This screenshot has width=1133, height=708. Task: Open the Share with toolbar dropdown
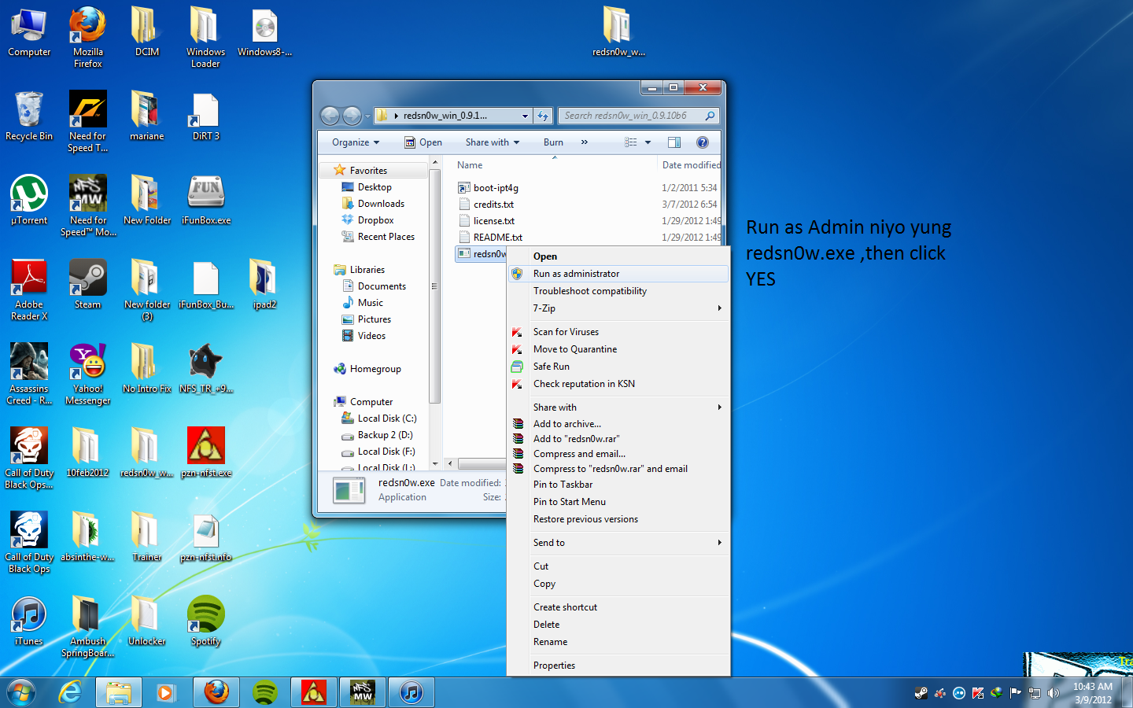point(493,142)
